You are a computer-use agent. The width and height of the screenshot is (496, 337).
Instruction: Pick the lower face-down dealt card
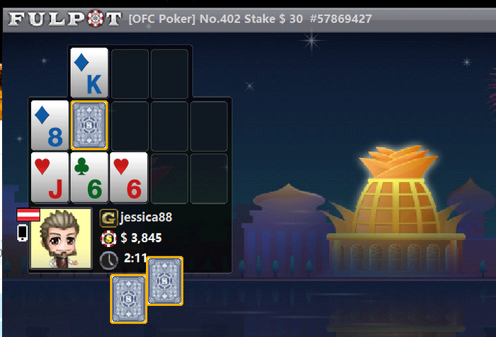click(128, 299)
